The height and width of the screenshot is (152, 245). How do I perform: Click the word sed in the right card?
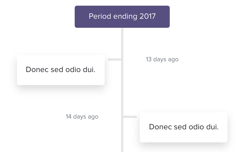[180, 127]
